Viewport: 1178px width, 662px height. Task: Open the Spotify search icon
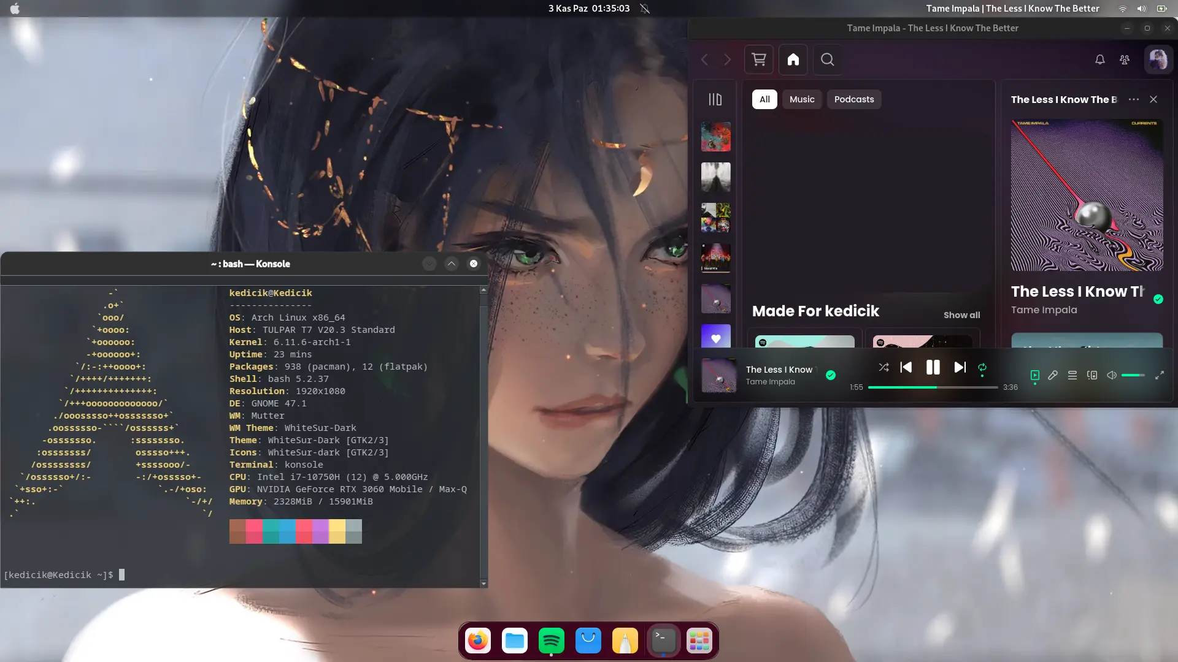coord(828,59)
